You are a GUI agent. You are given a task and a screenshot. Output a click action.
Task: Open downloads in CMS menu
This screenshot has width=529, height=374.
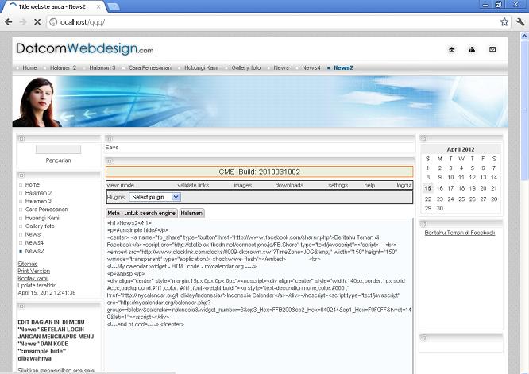point(289,185)
